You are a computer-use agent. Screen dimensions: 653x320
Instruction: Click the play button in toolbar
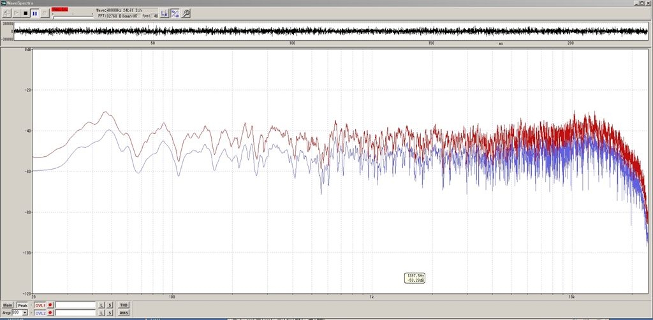coord(16,13)
